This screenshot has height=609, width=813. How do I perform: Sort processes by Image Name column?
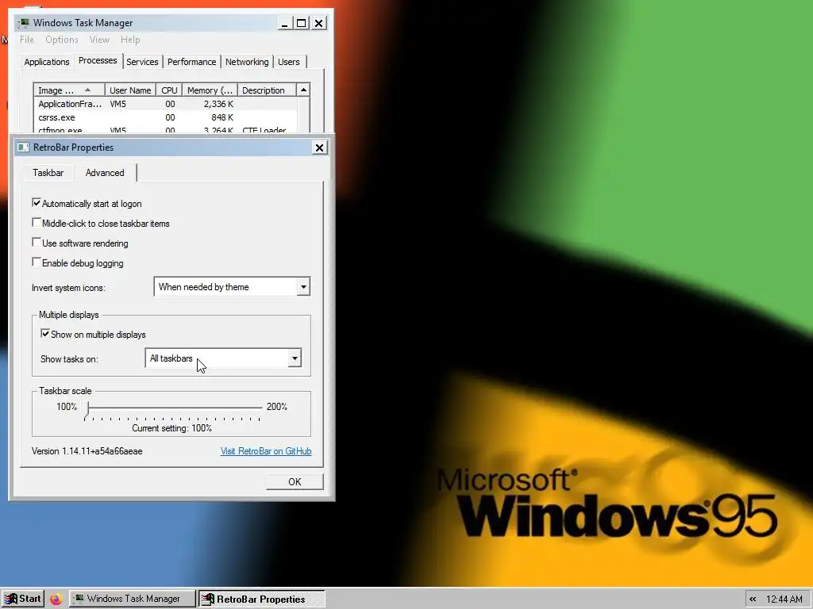(x=69, y=90)
